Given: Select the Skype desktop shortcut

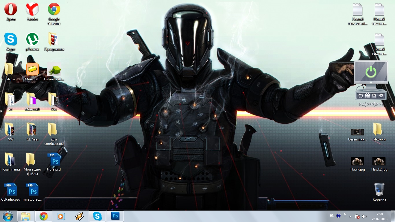Looking at the screenshot, I should (x=11, y=42).
